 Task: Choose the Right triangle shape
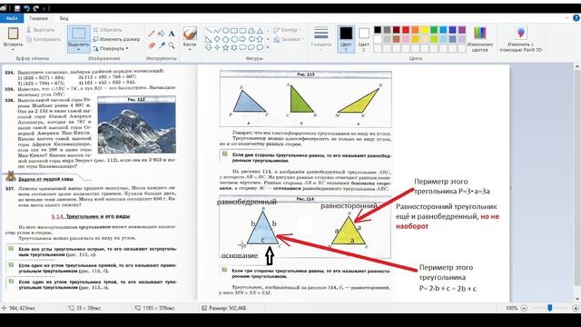click(x=208, y=39)
